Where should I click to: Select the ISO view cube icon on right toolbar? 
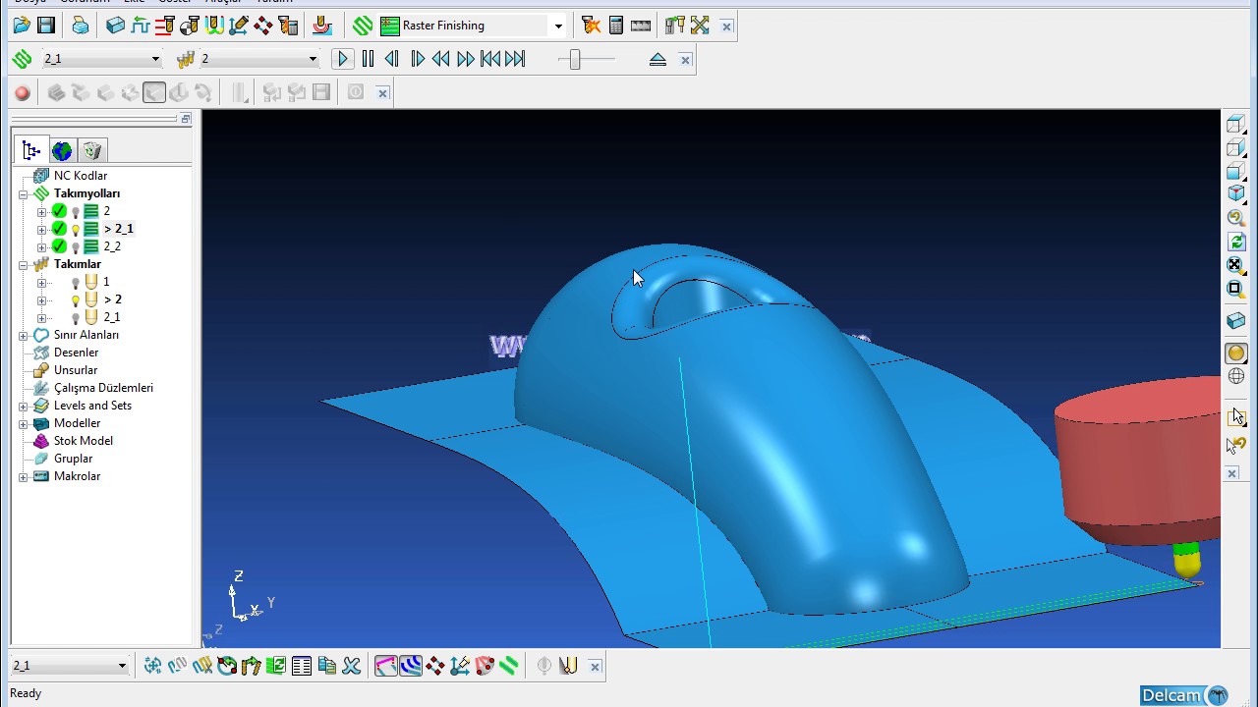tap(1236, 194)
